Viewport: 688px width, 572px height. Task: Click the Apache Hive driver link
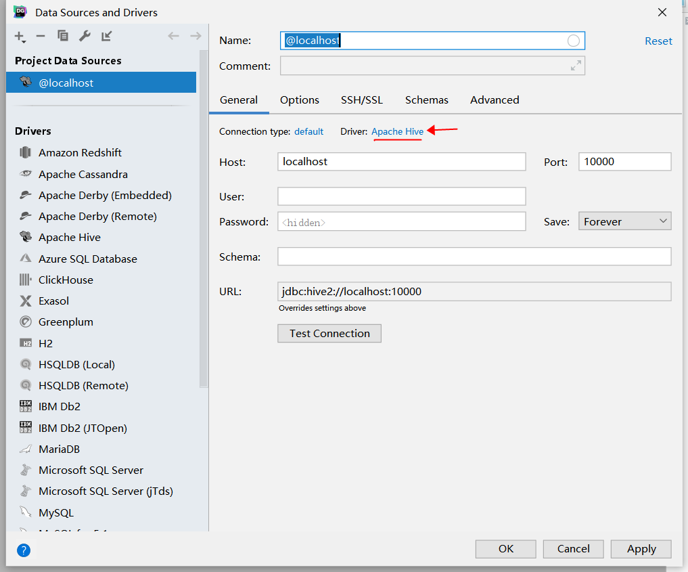tap(397, 132)
